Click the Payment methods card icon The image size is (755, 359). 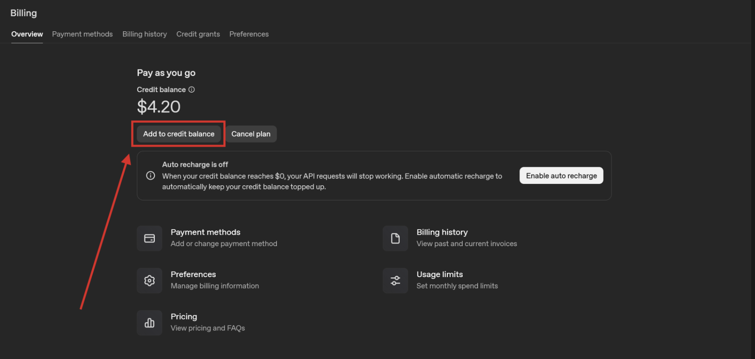[x=150, y=238]
